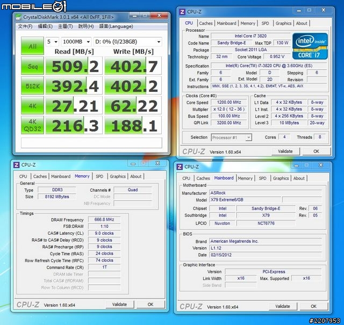The image size is (344, 325).
Task: Open the test count dropdown showing 5
Action: (52, 42)
